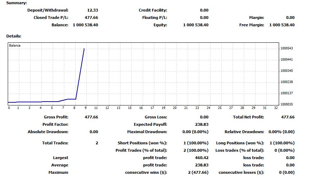The height and width of the screenshot is (178, 322).
Task: Click the 9 tick on chart's horizontal axis
Action: coord(86,108)
